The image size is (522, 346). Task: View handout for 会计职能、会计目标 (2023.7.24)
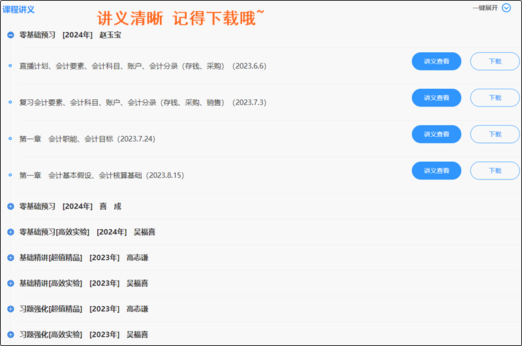click(437, 134)
